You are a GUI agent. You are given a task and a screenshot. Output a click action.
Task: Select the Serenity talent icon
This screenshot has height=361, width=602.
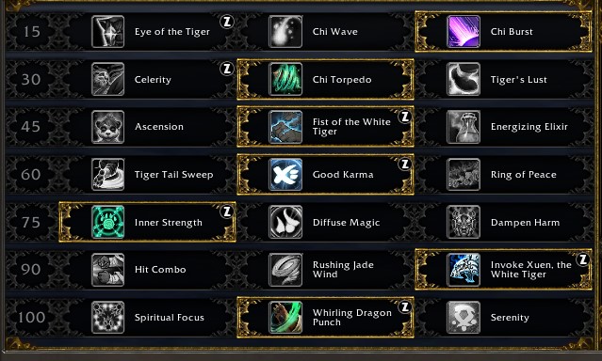coord(464,318)
